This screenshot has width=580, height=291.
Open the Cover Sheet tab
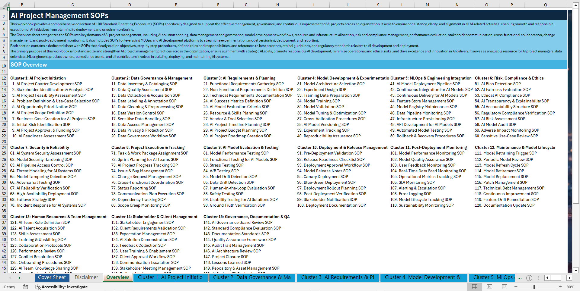(x=52, y=277)
